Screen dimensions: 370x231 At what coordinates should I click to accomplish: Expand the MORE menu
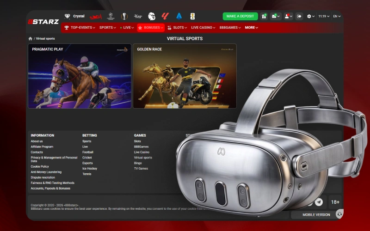pos(251,28)
